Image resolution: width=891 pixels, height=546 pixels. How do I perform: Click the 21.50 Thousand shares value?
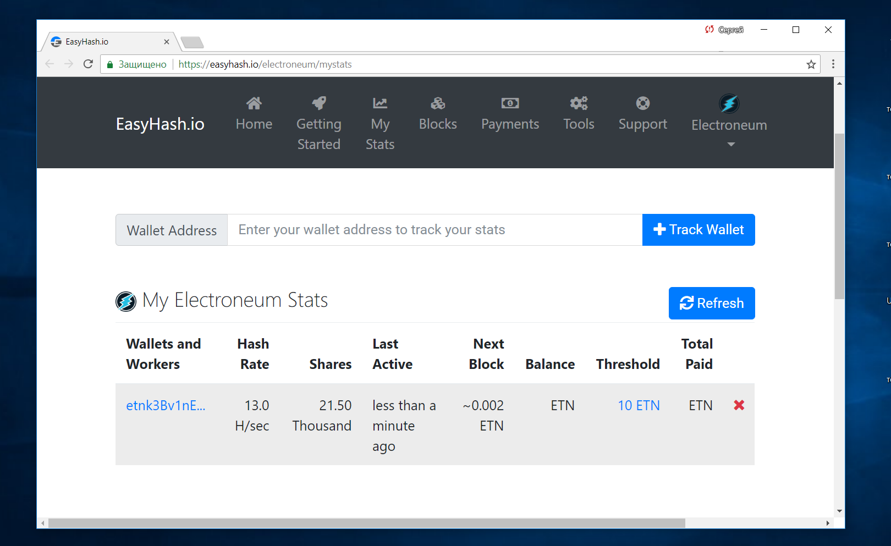coord(322,416)
